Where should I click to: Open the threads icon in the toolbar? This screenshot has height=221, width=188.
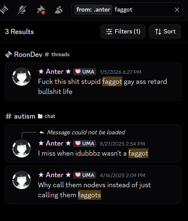[4, 10]
